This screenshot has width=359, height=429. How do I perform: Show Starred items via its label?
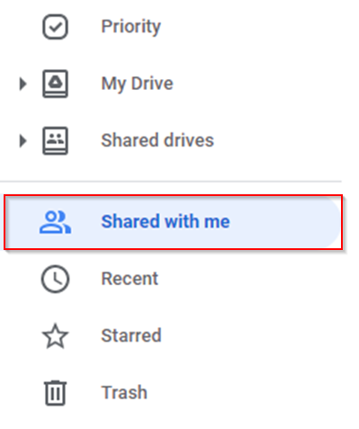tap(131, 335)
